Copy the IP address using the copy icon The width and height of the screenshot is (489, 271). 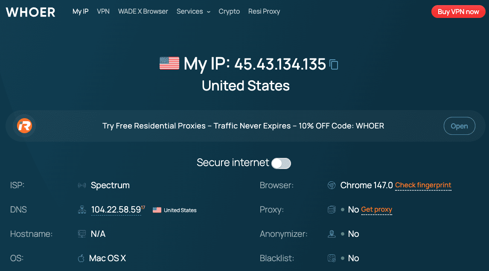(x=333, y=64)
